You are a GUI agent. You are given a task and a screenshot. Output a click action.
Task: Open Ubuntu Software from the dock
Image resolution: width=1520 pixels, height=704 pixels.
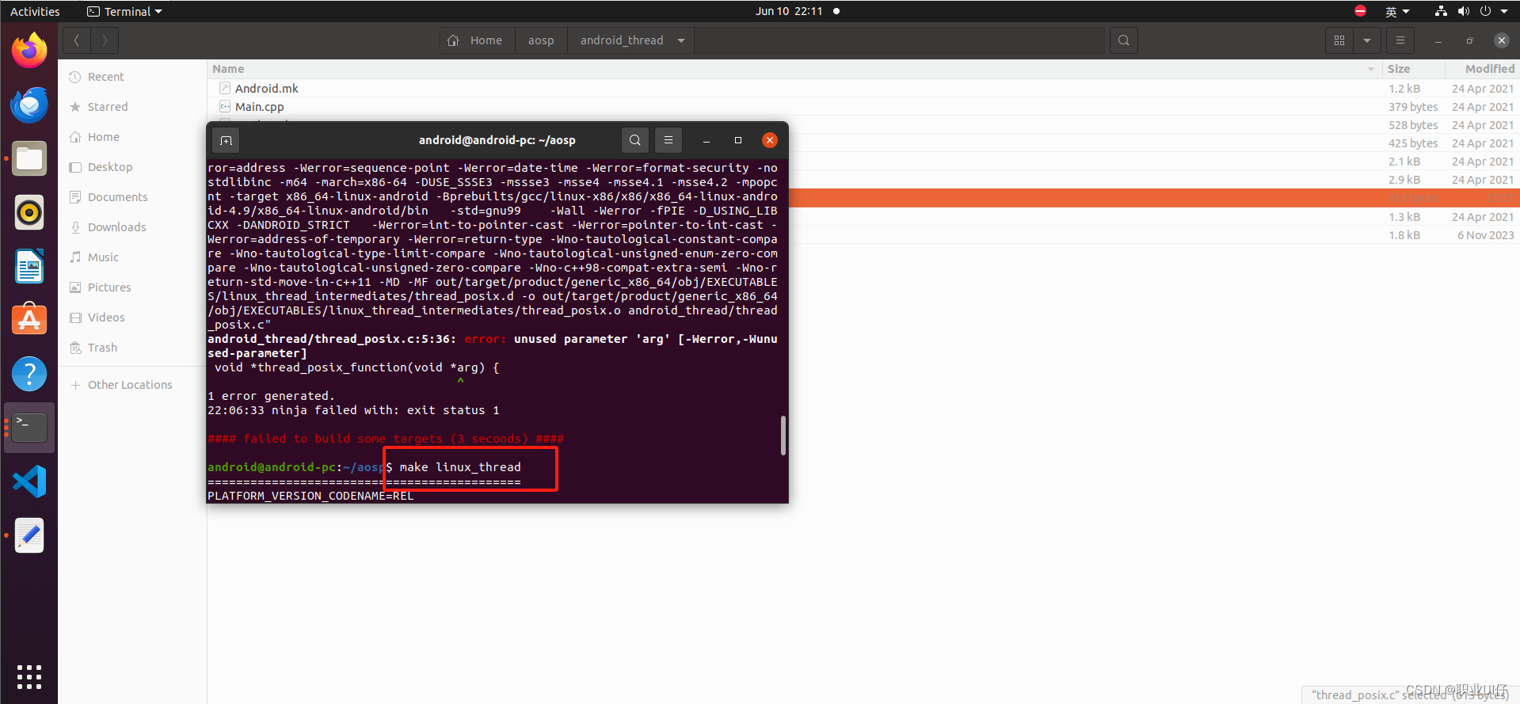(29, 320)
